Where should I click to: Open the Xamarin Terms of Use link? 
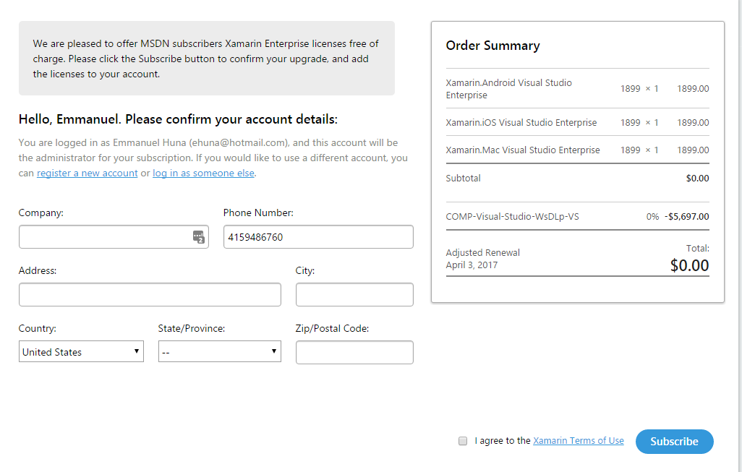tap(579, 441)
